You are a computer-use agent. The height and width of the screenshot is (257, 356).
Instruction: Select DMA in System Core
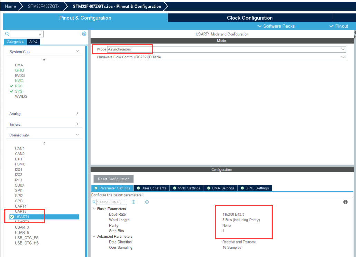coord(19,65)
